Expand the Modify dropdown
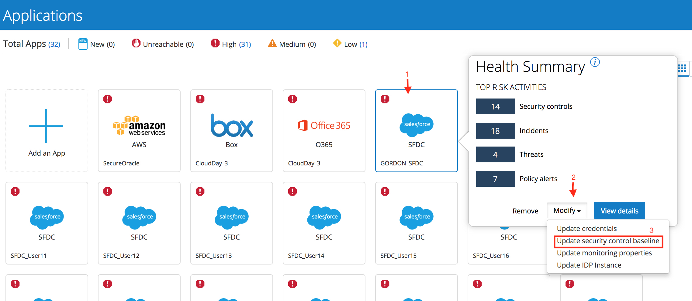 coord(567,210)
